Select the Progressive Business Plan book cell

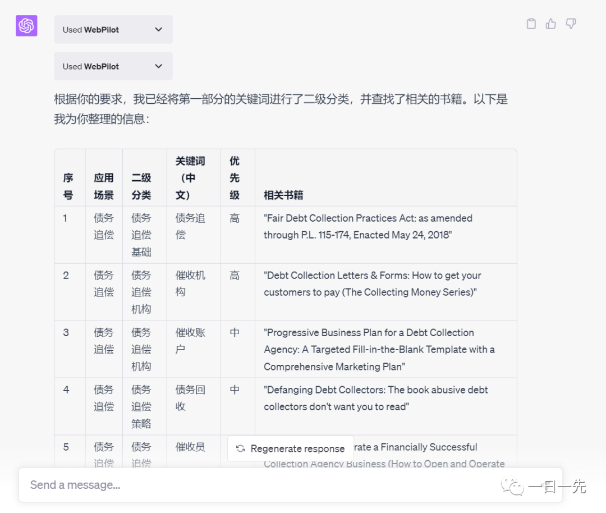379,349
